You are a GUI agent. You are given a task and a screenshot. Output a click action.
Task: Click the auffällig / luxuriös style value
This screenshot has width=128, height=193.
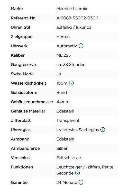coord(74,27)
